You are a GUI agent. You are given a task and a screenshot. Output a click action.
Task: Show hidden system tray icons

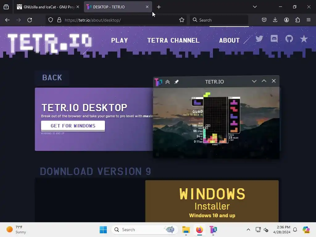click(248, 230)
